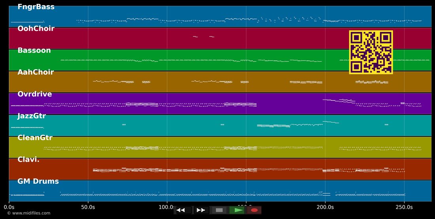The image size is (435, 219).
Task: Select the CleanGtr track label
Action: point(35,138)
